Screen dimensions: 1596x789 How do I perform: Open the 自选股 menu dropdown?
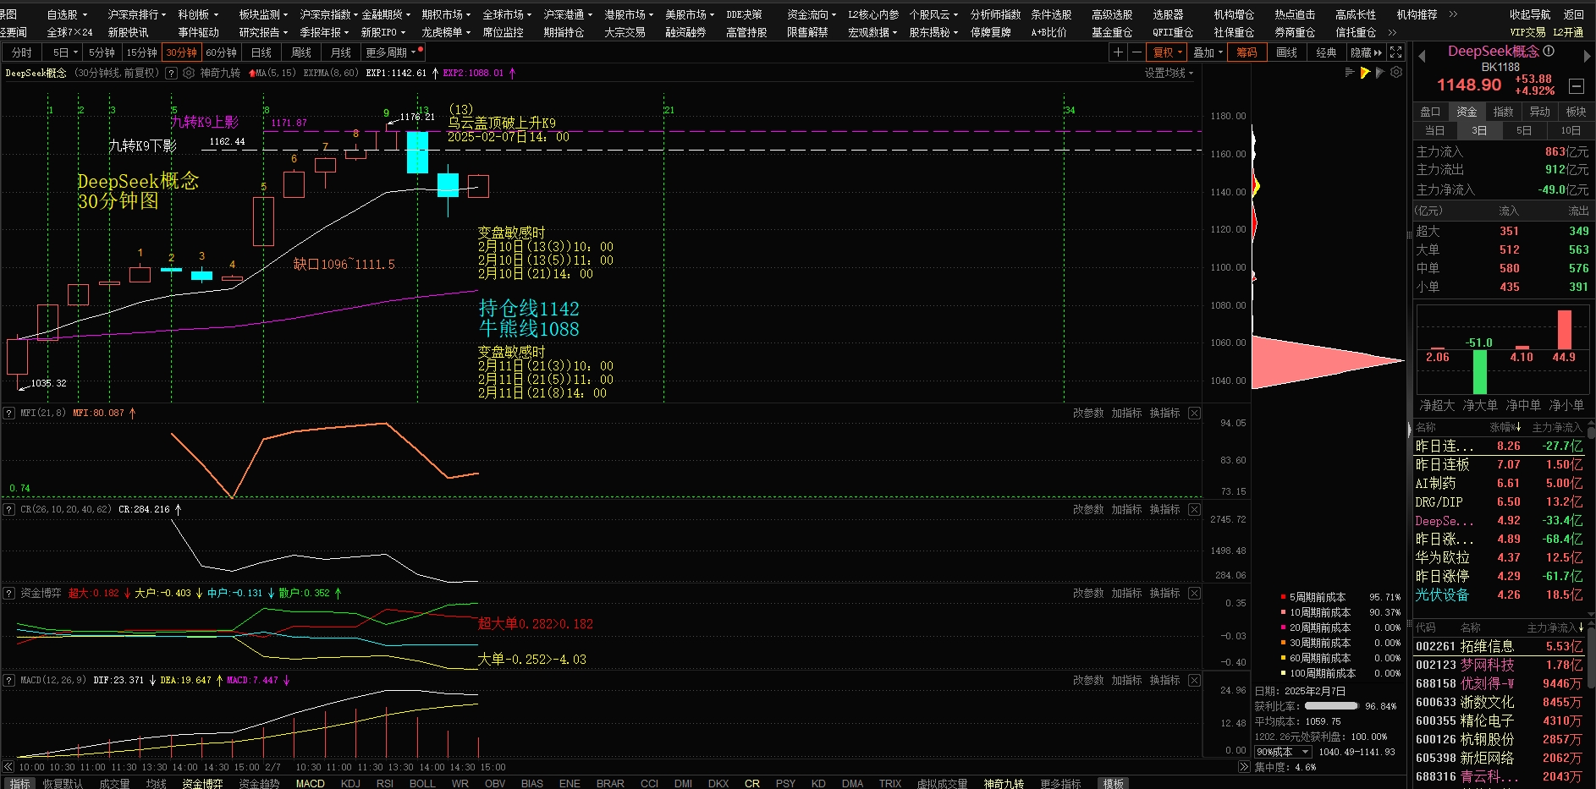tap(67, 14)
